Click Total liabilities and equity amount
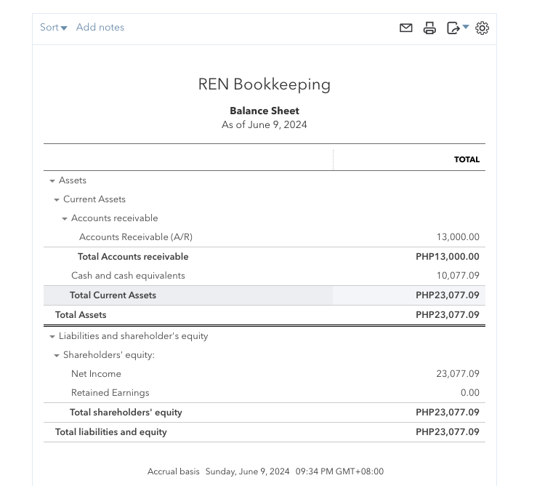This screenshot has width=537, height=486. click(448, 432)
